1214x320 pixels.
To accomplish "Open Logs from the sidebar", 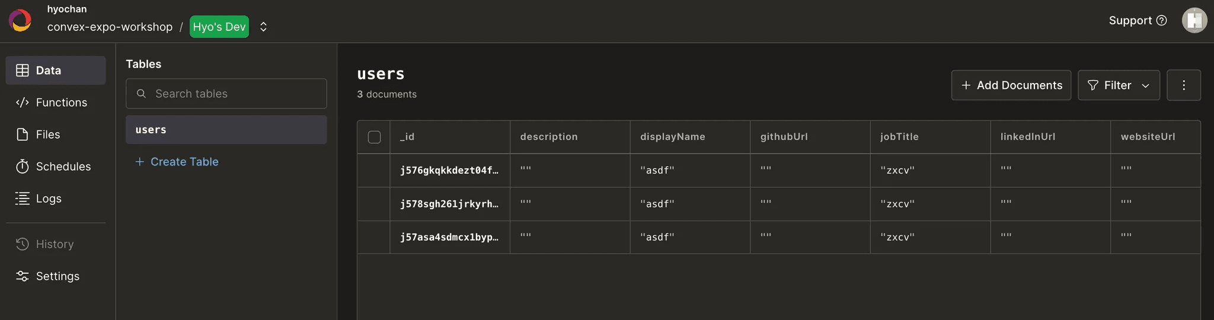I will point(47,199).
